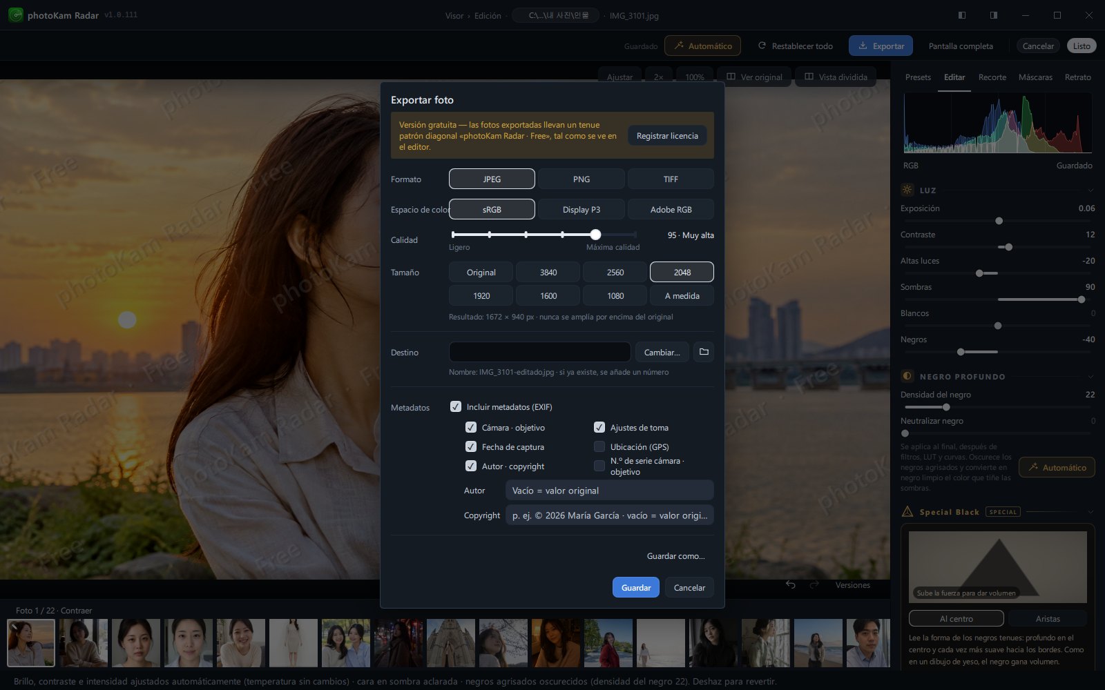Click the redo arrow icon near Versiones
This screenshot has height=690, width=1105.
[x=814, y=584]
